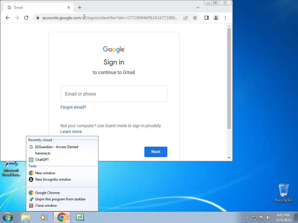Choose New window in the jump list
298x223 pixels.
[x=62, y=173]
